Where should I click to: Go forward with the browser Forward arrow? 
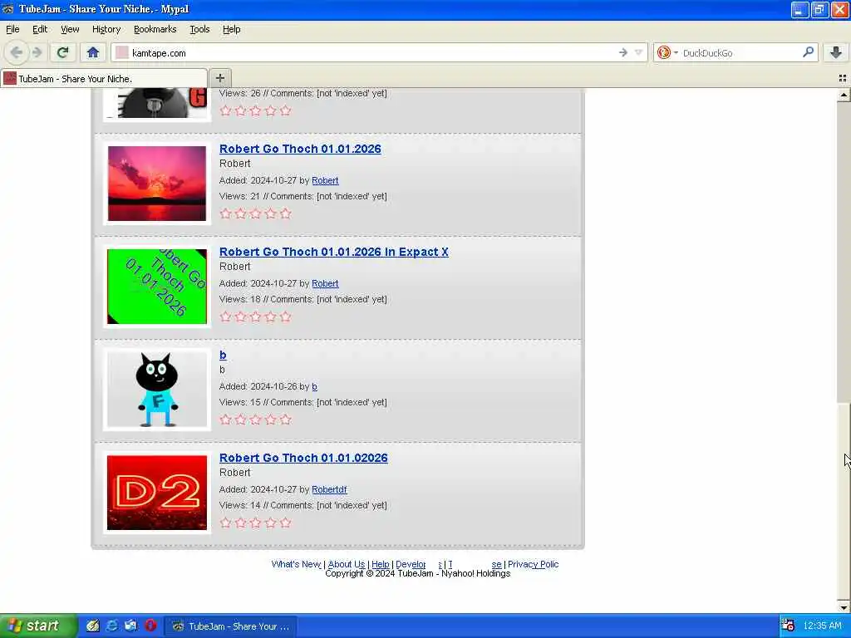click(x=37, y=52)
